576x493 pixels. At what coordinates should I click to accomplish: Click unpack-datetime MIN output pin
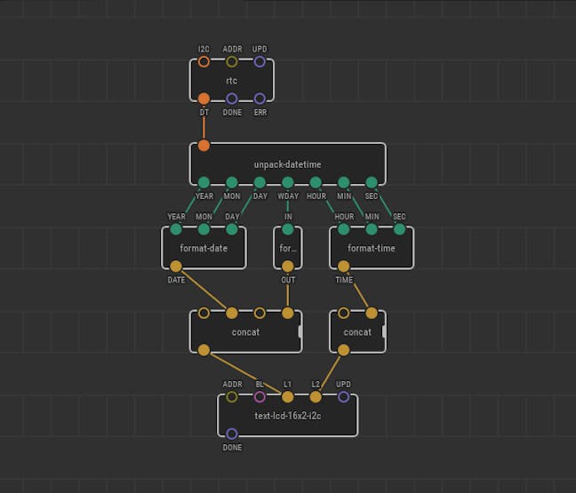click(x=343, y=182)
